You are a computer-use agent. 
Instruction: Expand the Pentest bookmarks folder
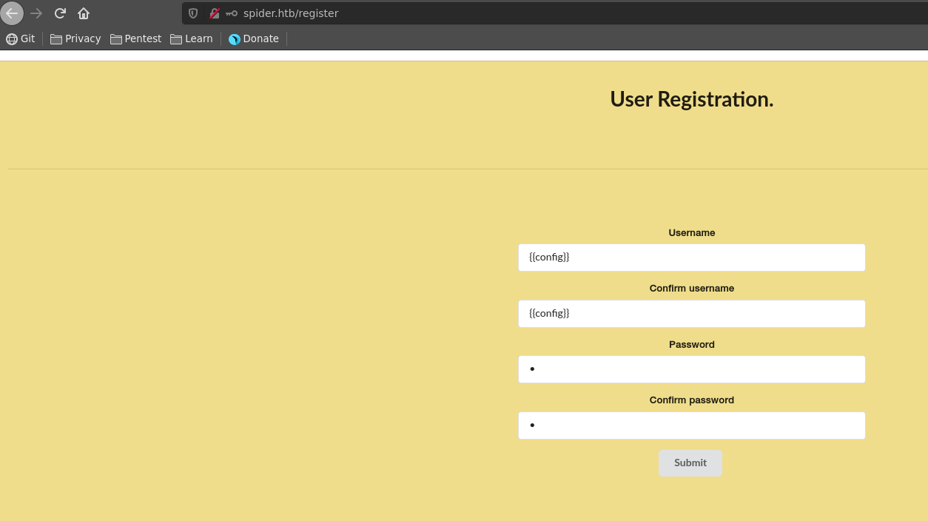135,38
